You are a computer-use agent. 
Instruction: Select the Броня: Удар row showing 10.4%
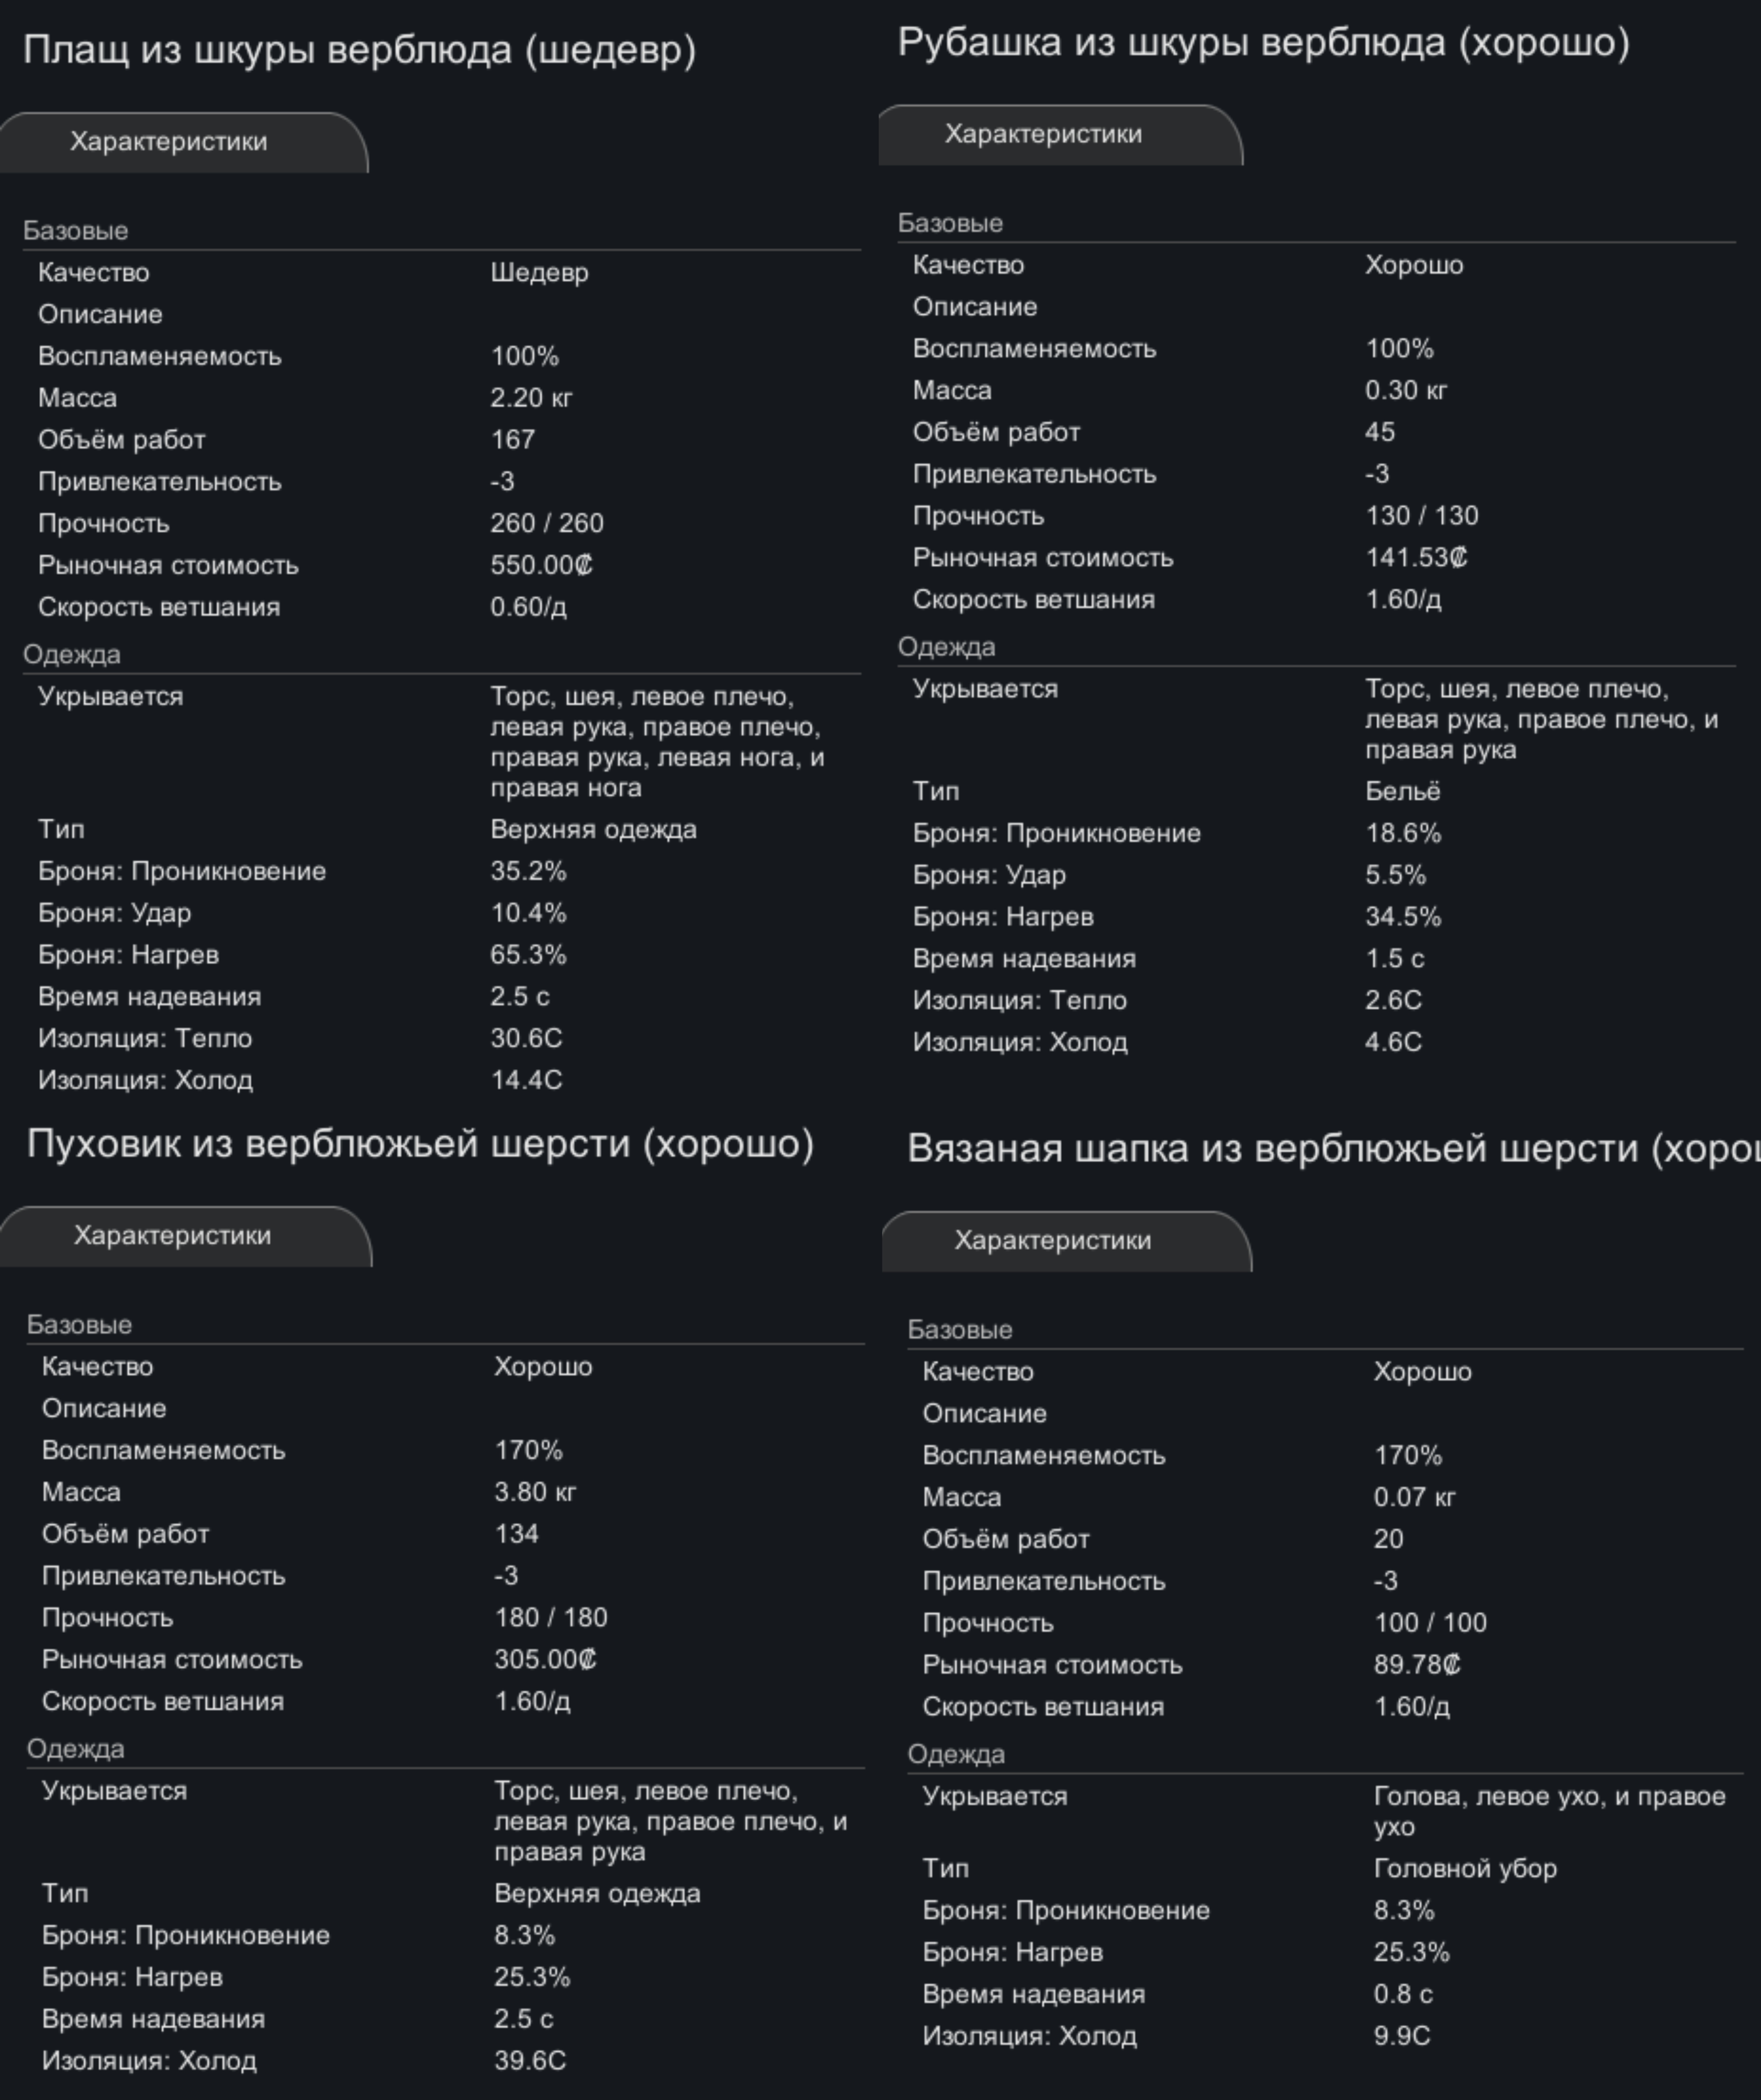(x=440, y=914)
